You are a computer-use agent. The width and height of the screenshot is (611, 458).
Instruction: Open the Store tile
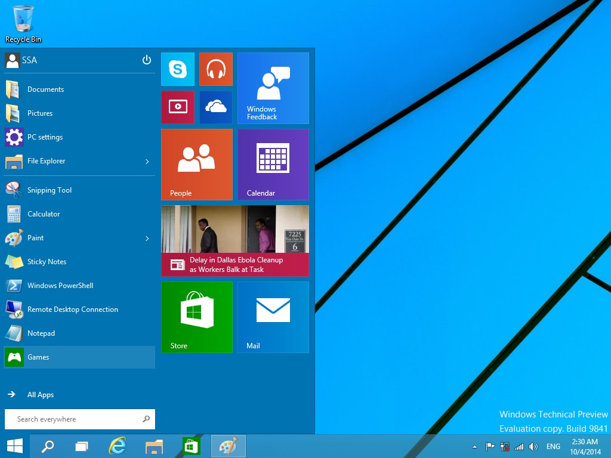[x=197, y=317]
